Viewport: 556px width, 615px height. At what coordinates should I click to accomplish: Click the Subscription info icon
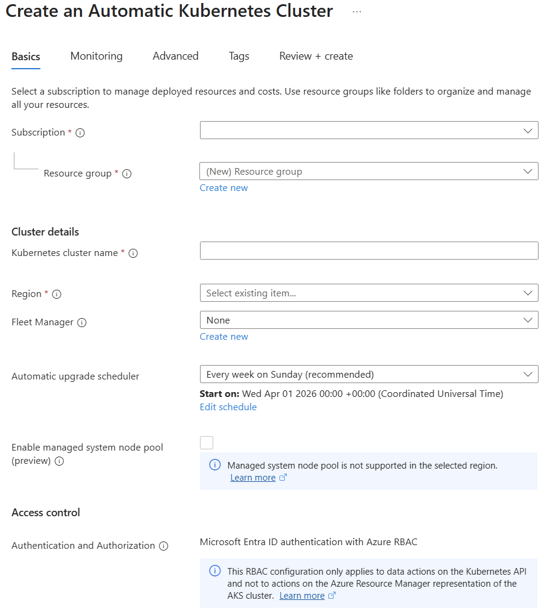(80, 133)
